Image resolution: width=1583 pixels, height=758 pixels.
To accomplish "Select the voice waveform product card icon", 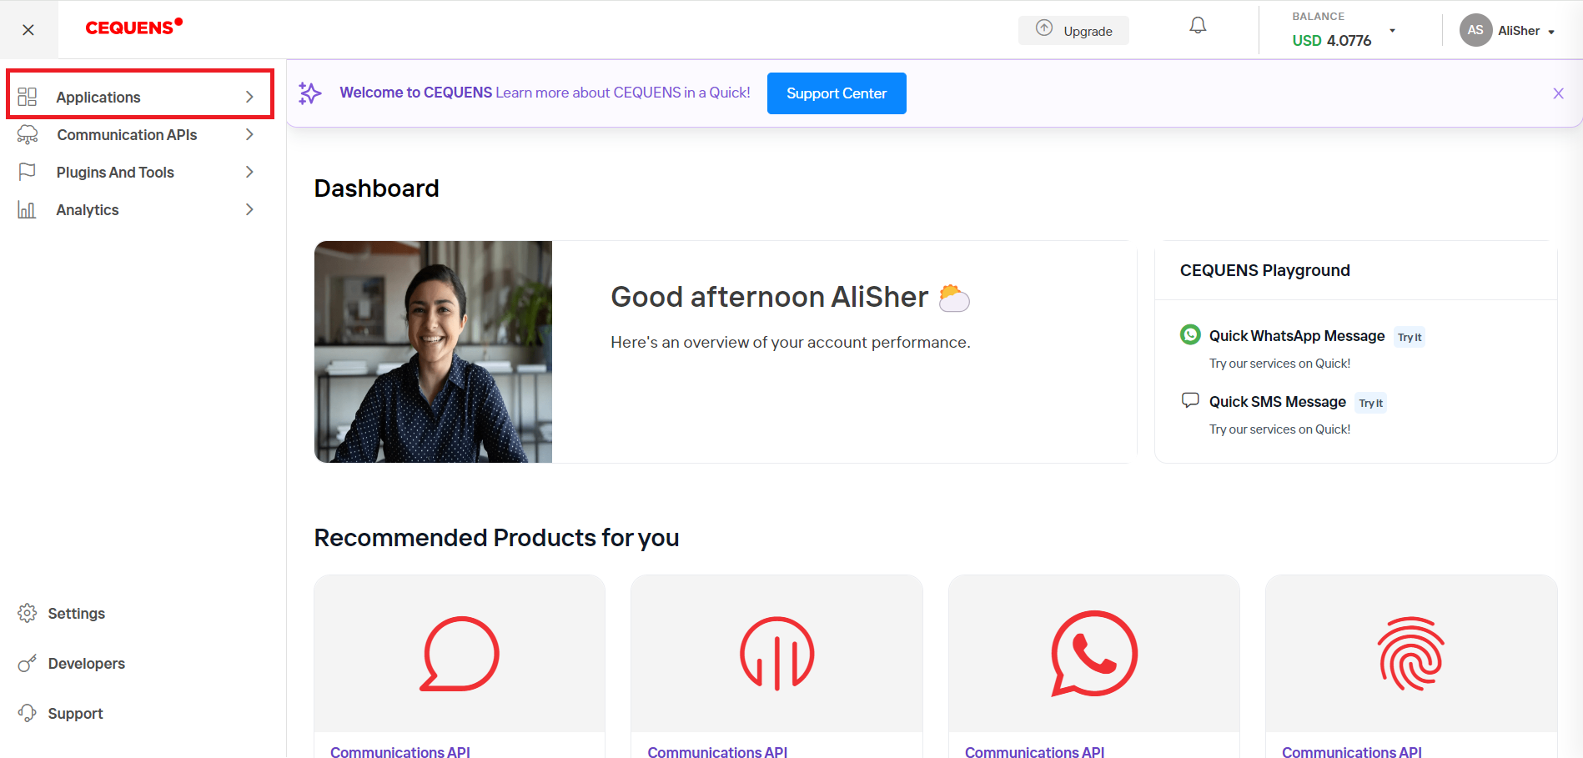I will point(777,653).
